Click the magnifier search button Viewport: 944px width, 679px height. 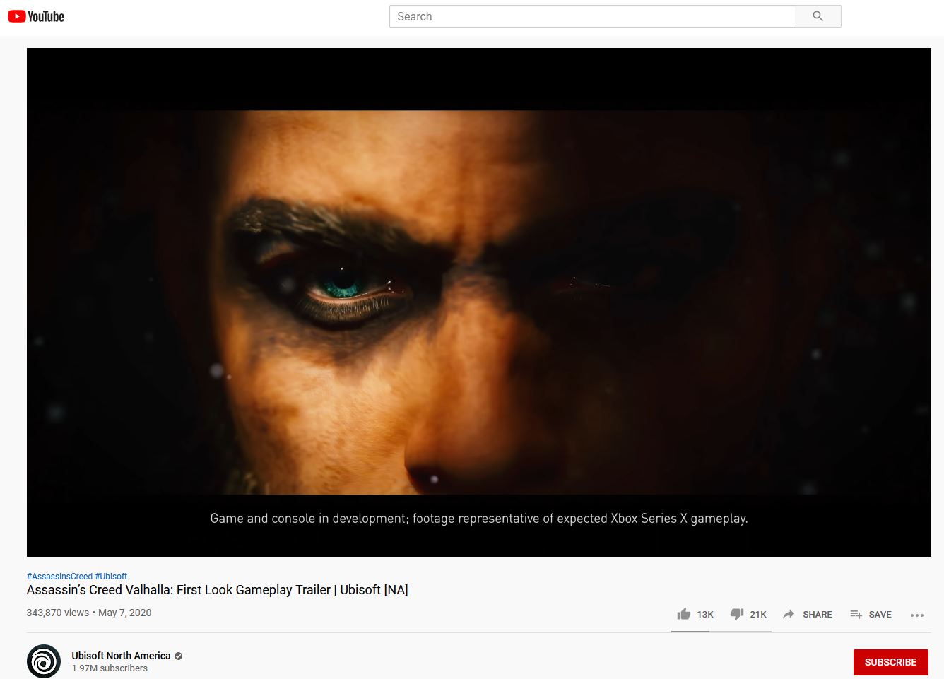click(x=818, y=16)
